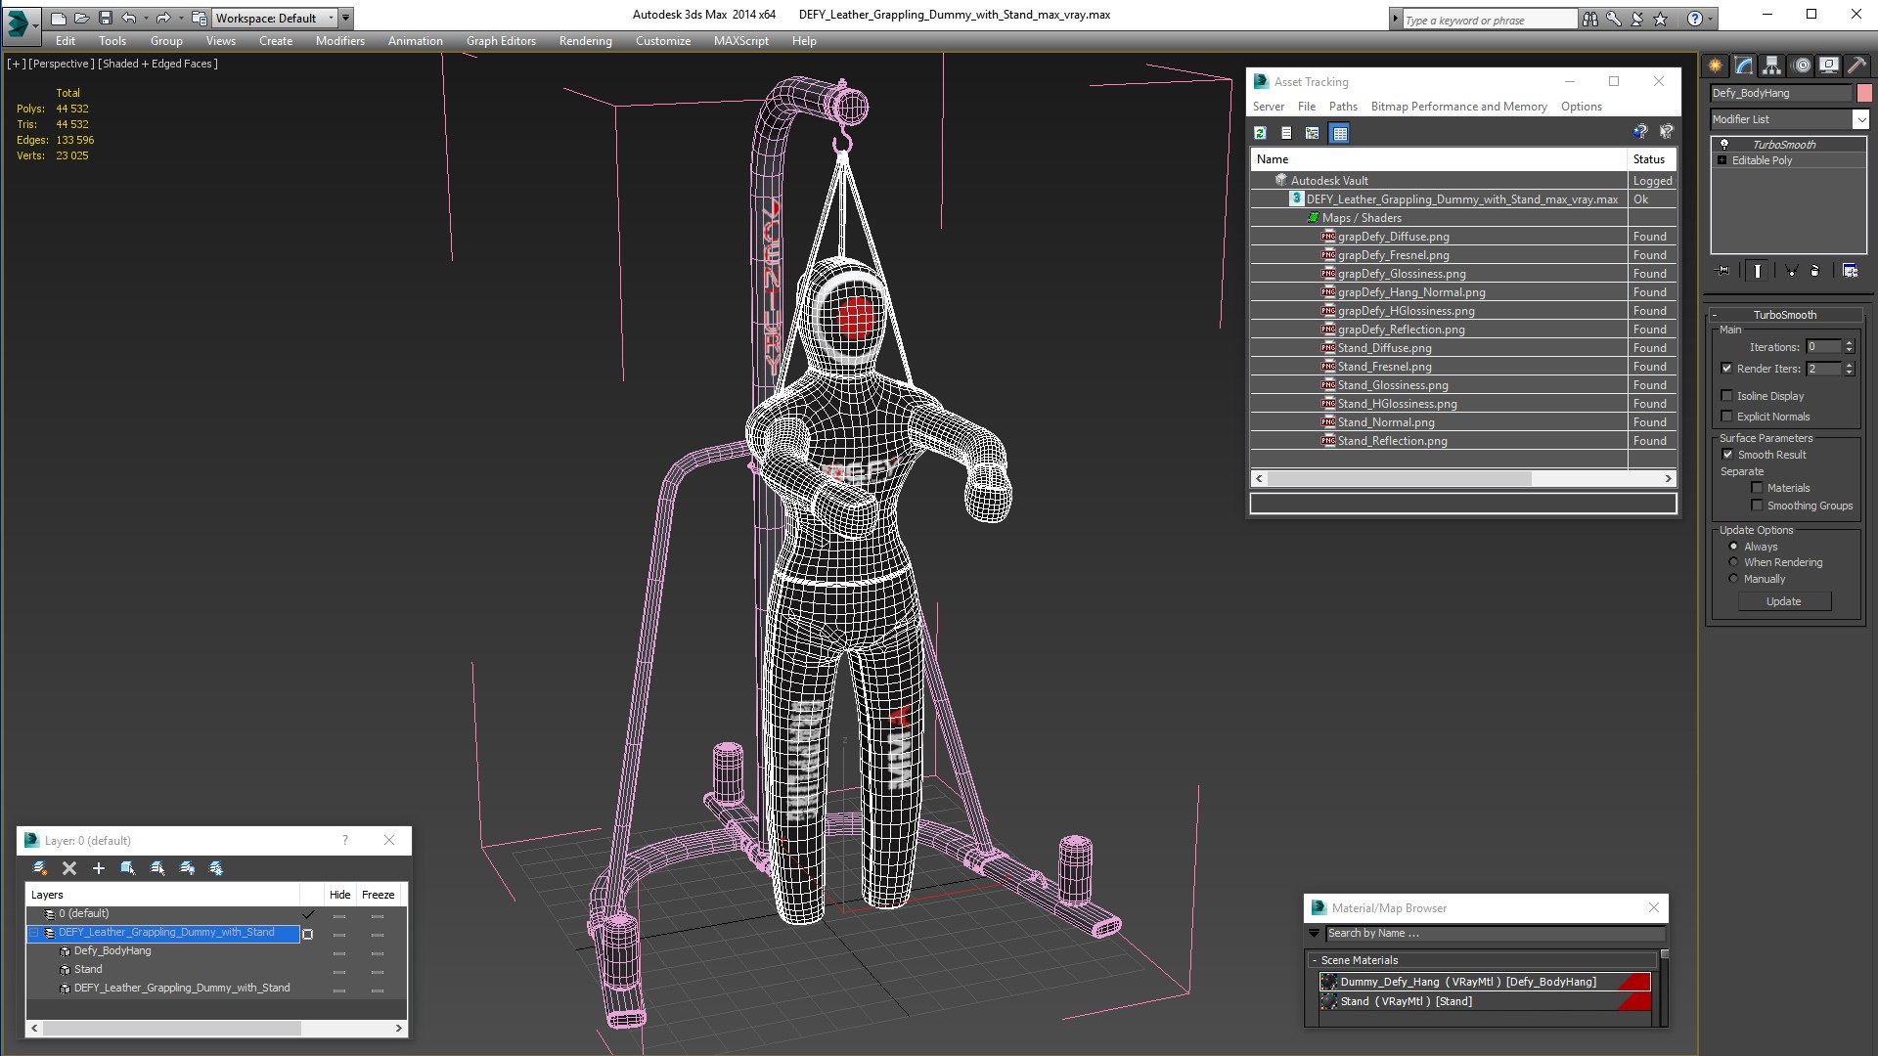
Task: Click the Hide column header in Layers
Action: click(x=339, y=895)
